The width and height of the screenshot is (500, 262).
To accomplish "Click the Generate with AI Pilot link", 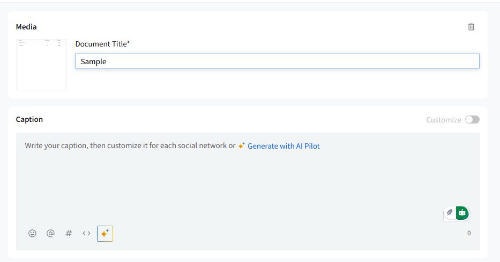I will coord(283,146).
